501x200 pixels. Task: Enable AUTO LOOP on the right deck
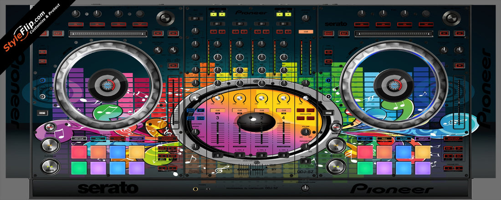[453, 139]
